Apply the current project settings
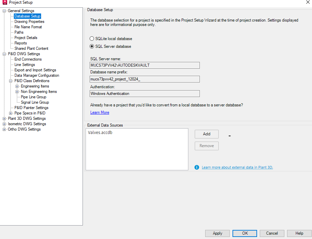 coord(217,233)
